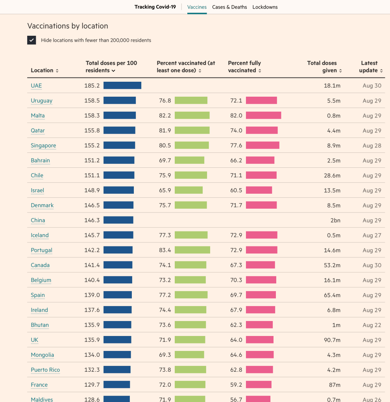This screenshot has height=402, width=390.
Task: Sort by Percent vaccinated at least one dose
Action: (200, 71)
